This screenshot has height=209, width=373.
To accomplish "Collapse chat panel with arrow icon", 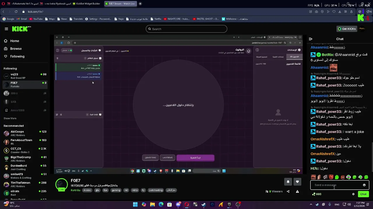I will pyautogui.click(x=311, y=39).
